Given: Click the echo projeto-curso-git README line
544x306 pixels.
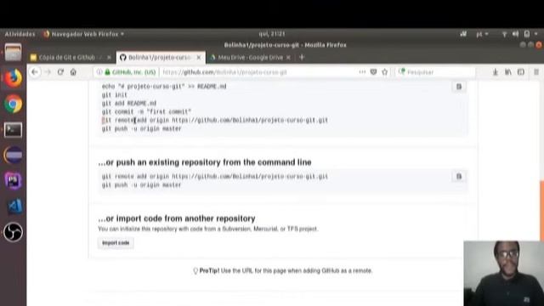Looking at the screenshot, I should coord(164,87).
